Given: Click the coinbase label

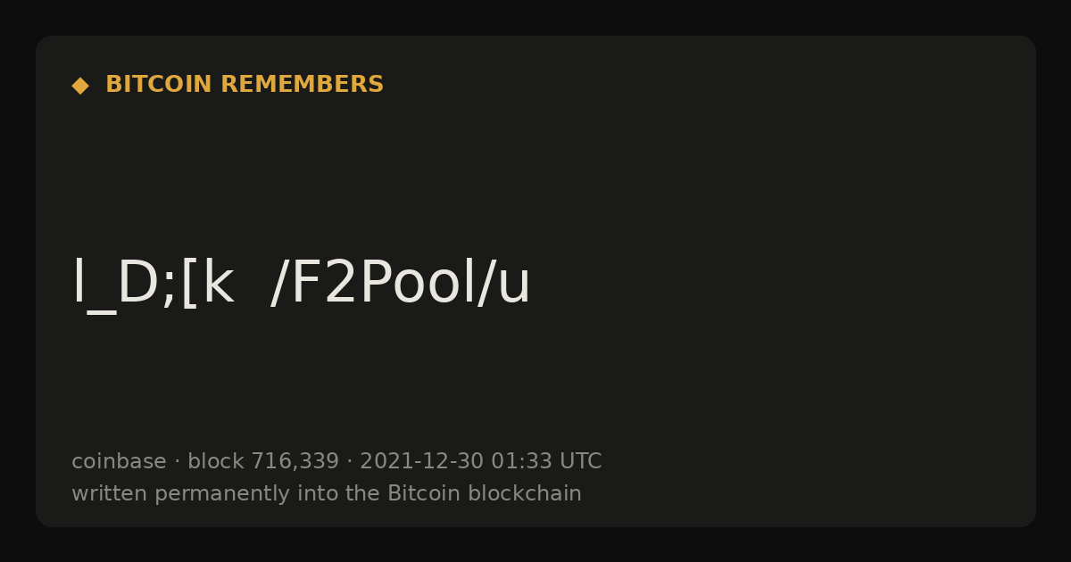Looking at the screenshot, I should click(x=119, y=461).
